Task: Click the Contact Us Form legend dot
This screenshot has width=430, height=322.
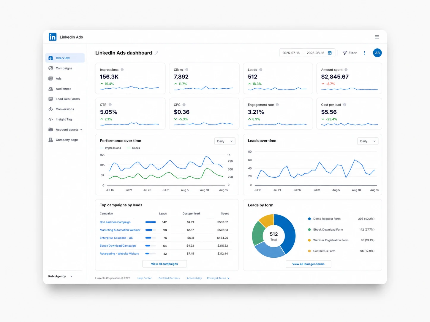Action: point(309,251)
